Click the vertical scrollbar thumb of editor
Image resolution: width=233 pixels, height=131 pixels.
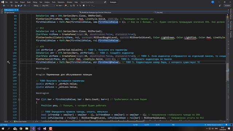tap(227, 72)
